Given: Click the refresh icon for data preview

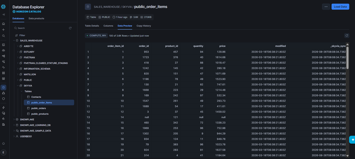Looking at the screenshot, I should (347, 36).
